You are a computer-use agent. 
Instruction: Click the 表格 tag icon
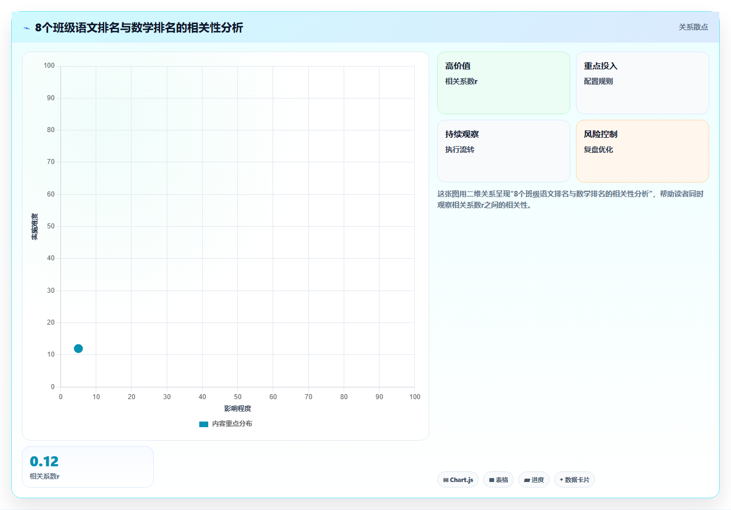tap(491, 480)
